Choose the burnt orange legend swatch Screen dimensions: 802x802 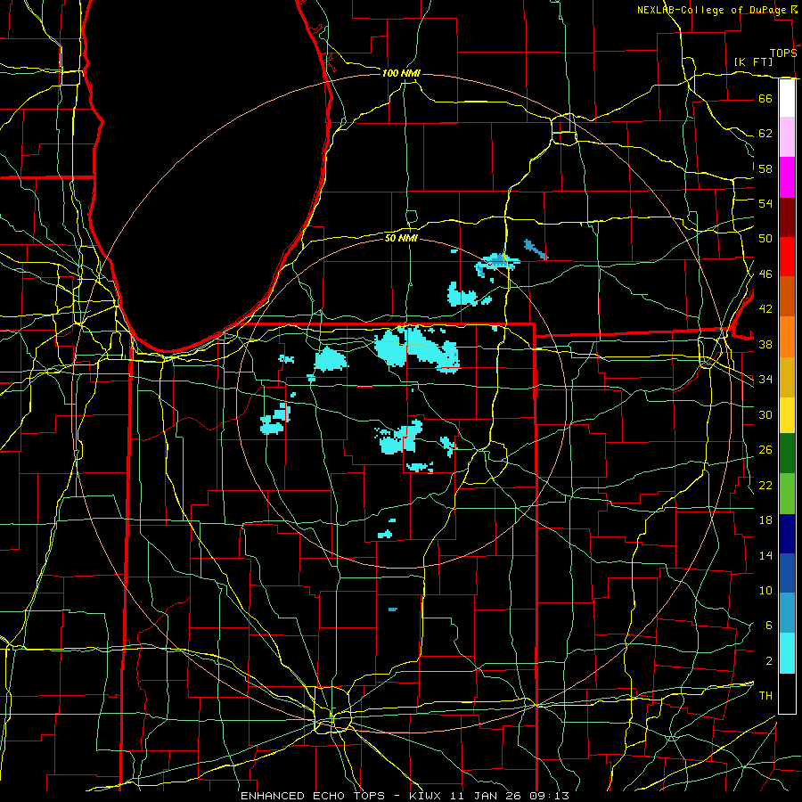[787, 296]
